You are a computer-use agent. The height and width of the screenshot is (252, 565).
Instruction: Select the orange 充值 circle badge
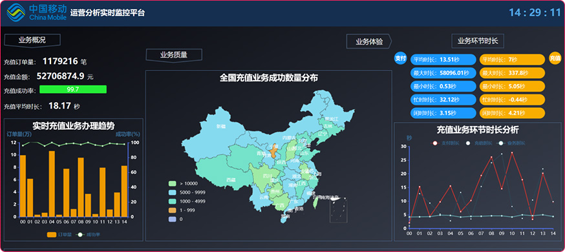(x=555, y=58)
